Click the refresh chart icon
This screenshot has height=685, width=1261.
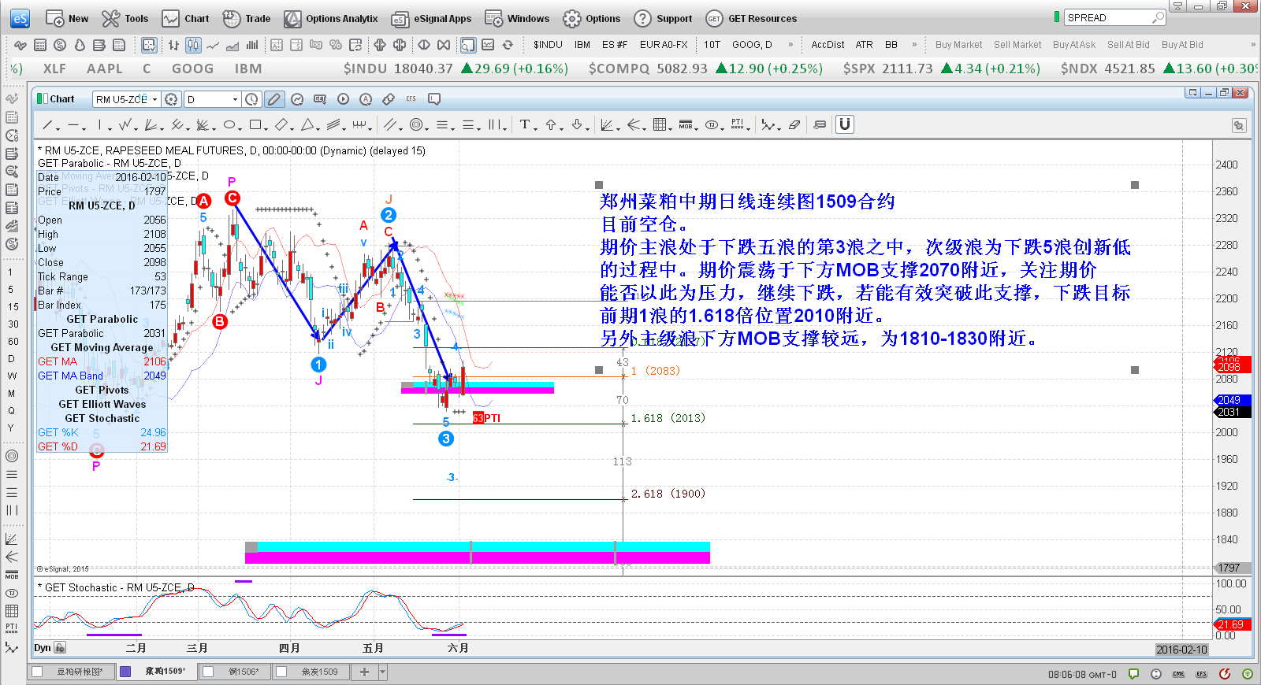[508, 45]
